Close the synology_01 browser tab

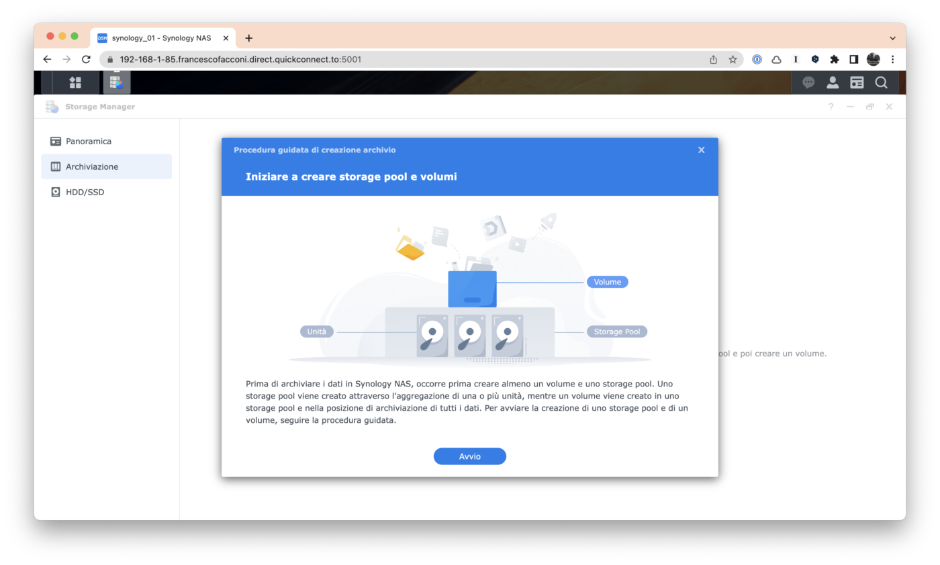point(226,38)
